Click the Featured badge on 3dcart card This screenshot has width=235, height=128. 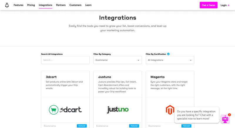click(82, 126)
